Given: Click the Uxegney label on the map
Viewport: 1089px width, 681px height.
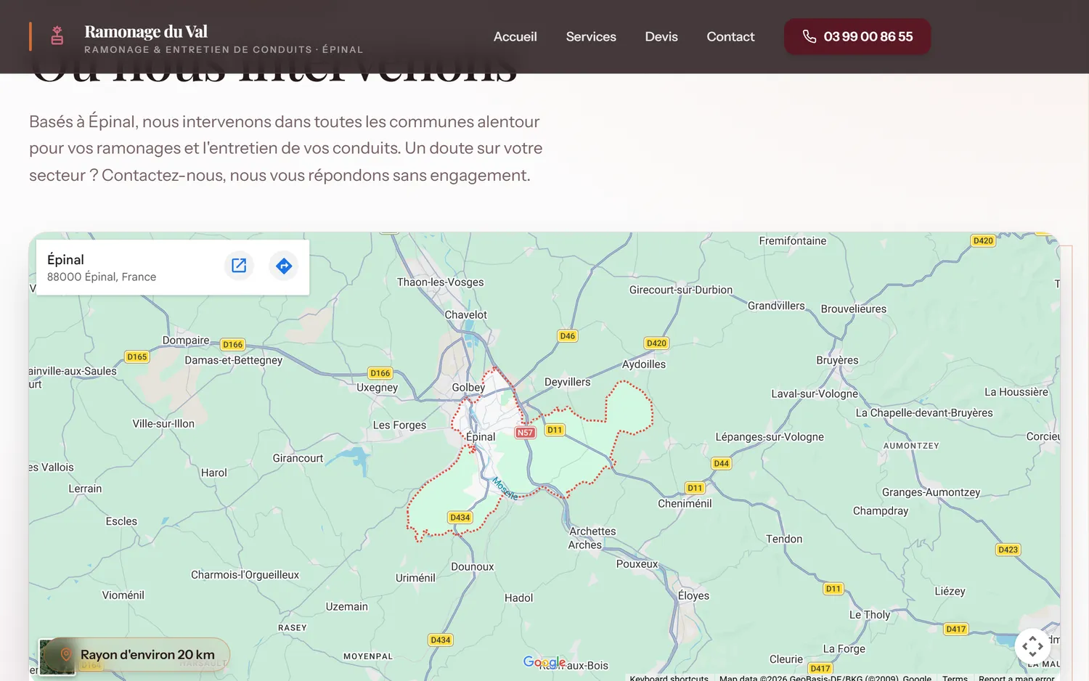Looking at the screenshot, I should [377, 388].
